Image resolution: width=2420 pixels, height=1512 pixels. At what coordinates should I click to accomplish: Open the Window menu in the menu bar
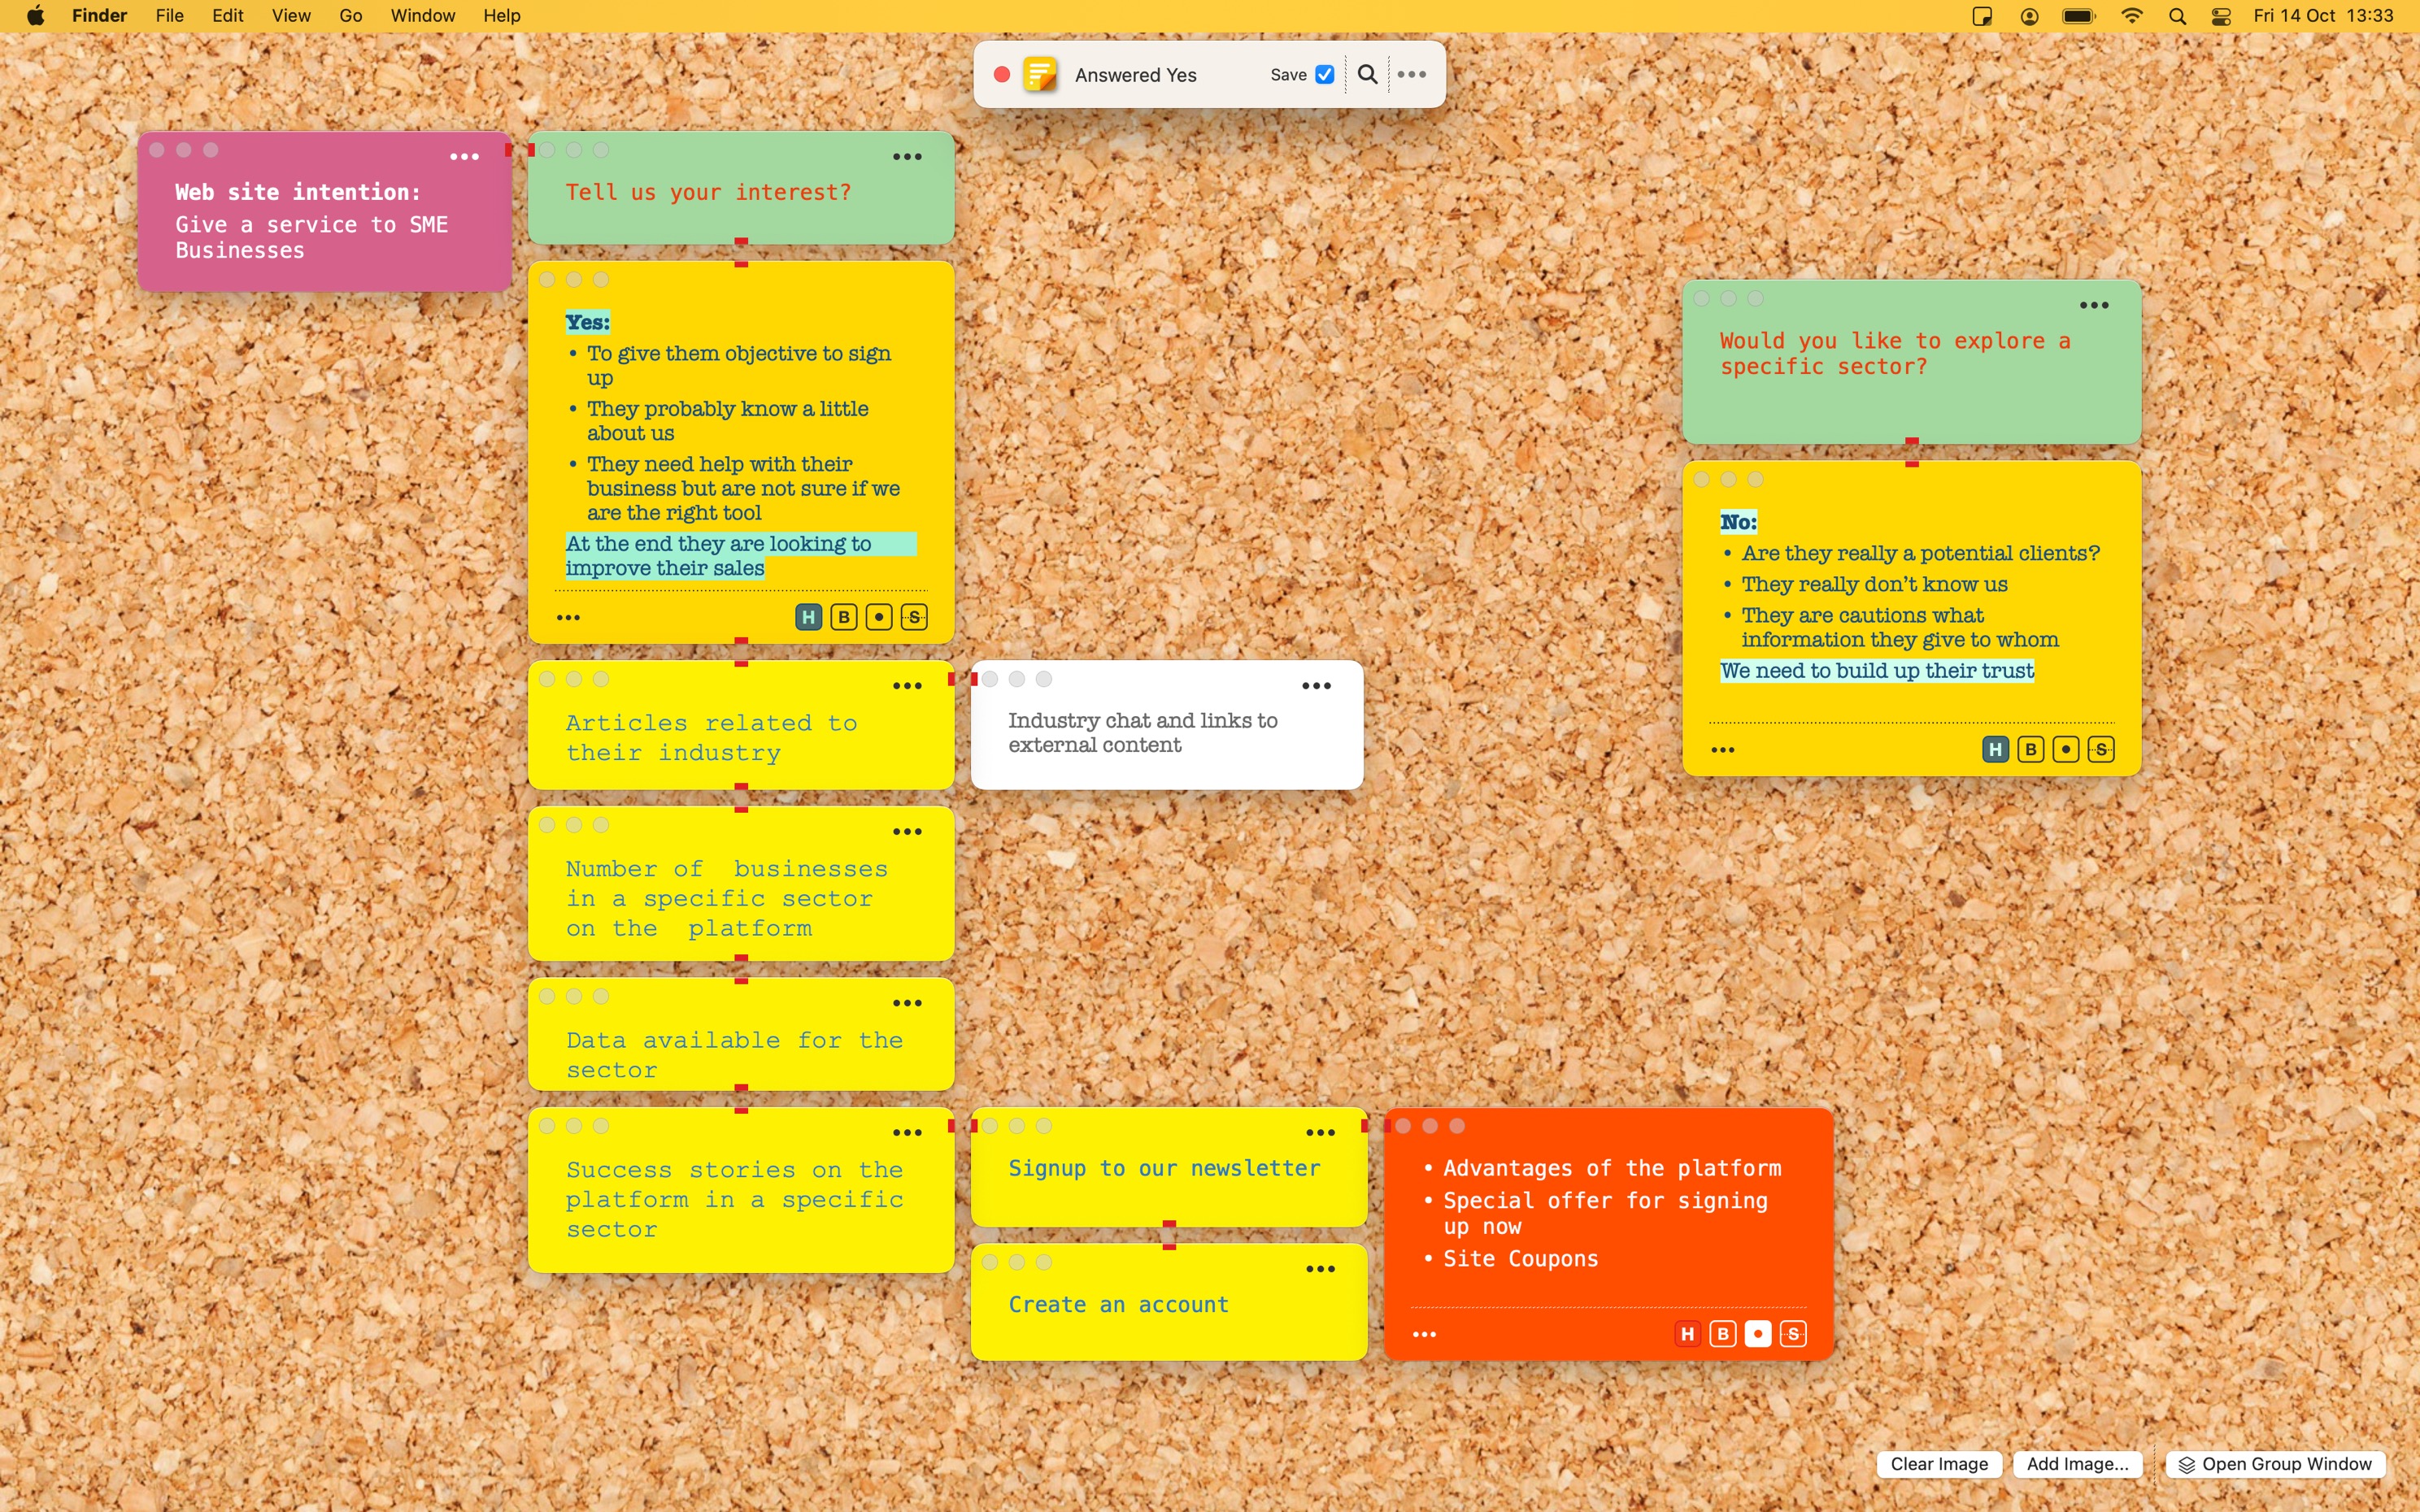(x=422, y=15)
